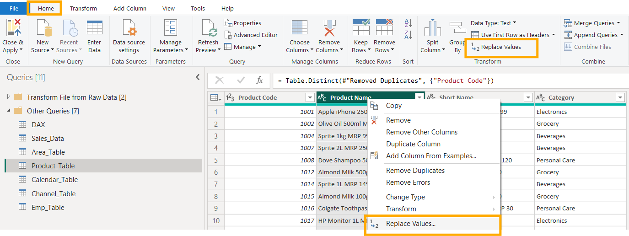Click the table menu icon in the grid corner
The height and width of the screenshot is (236, 629).
pos(215,97)
